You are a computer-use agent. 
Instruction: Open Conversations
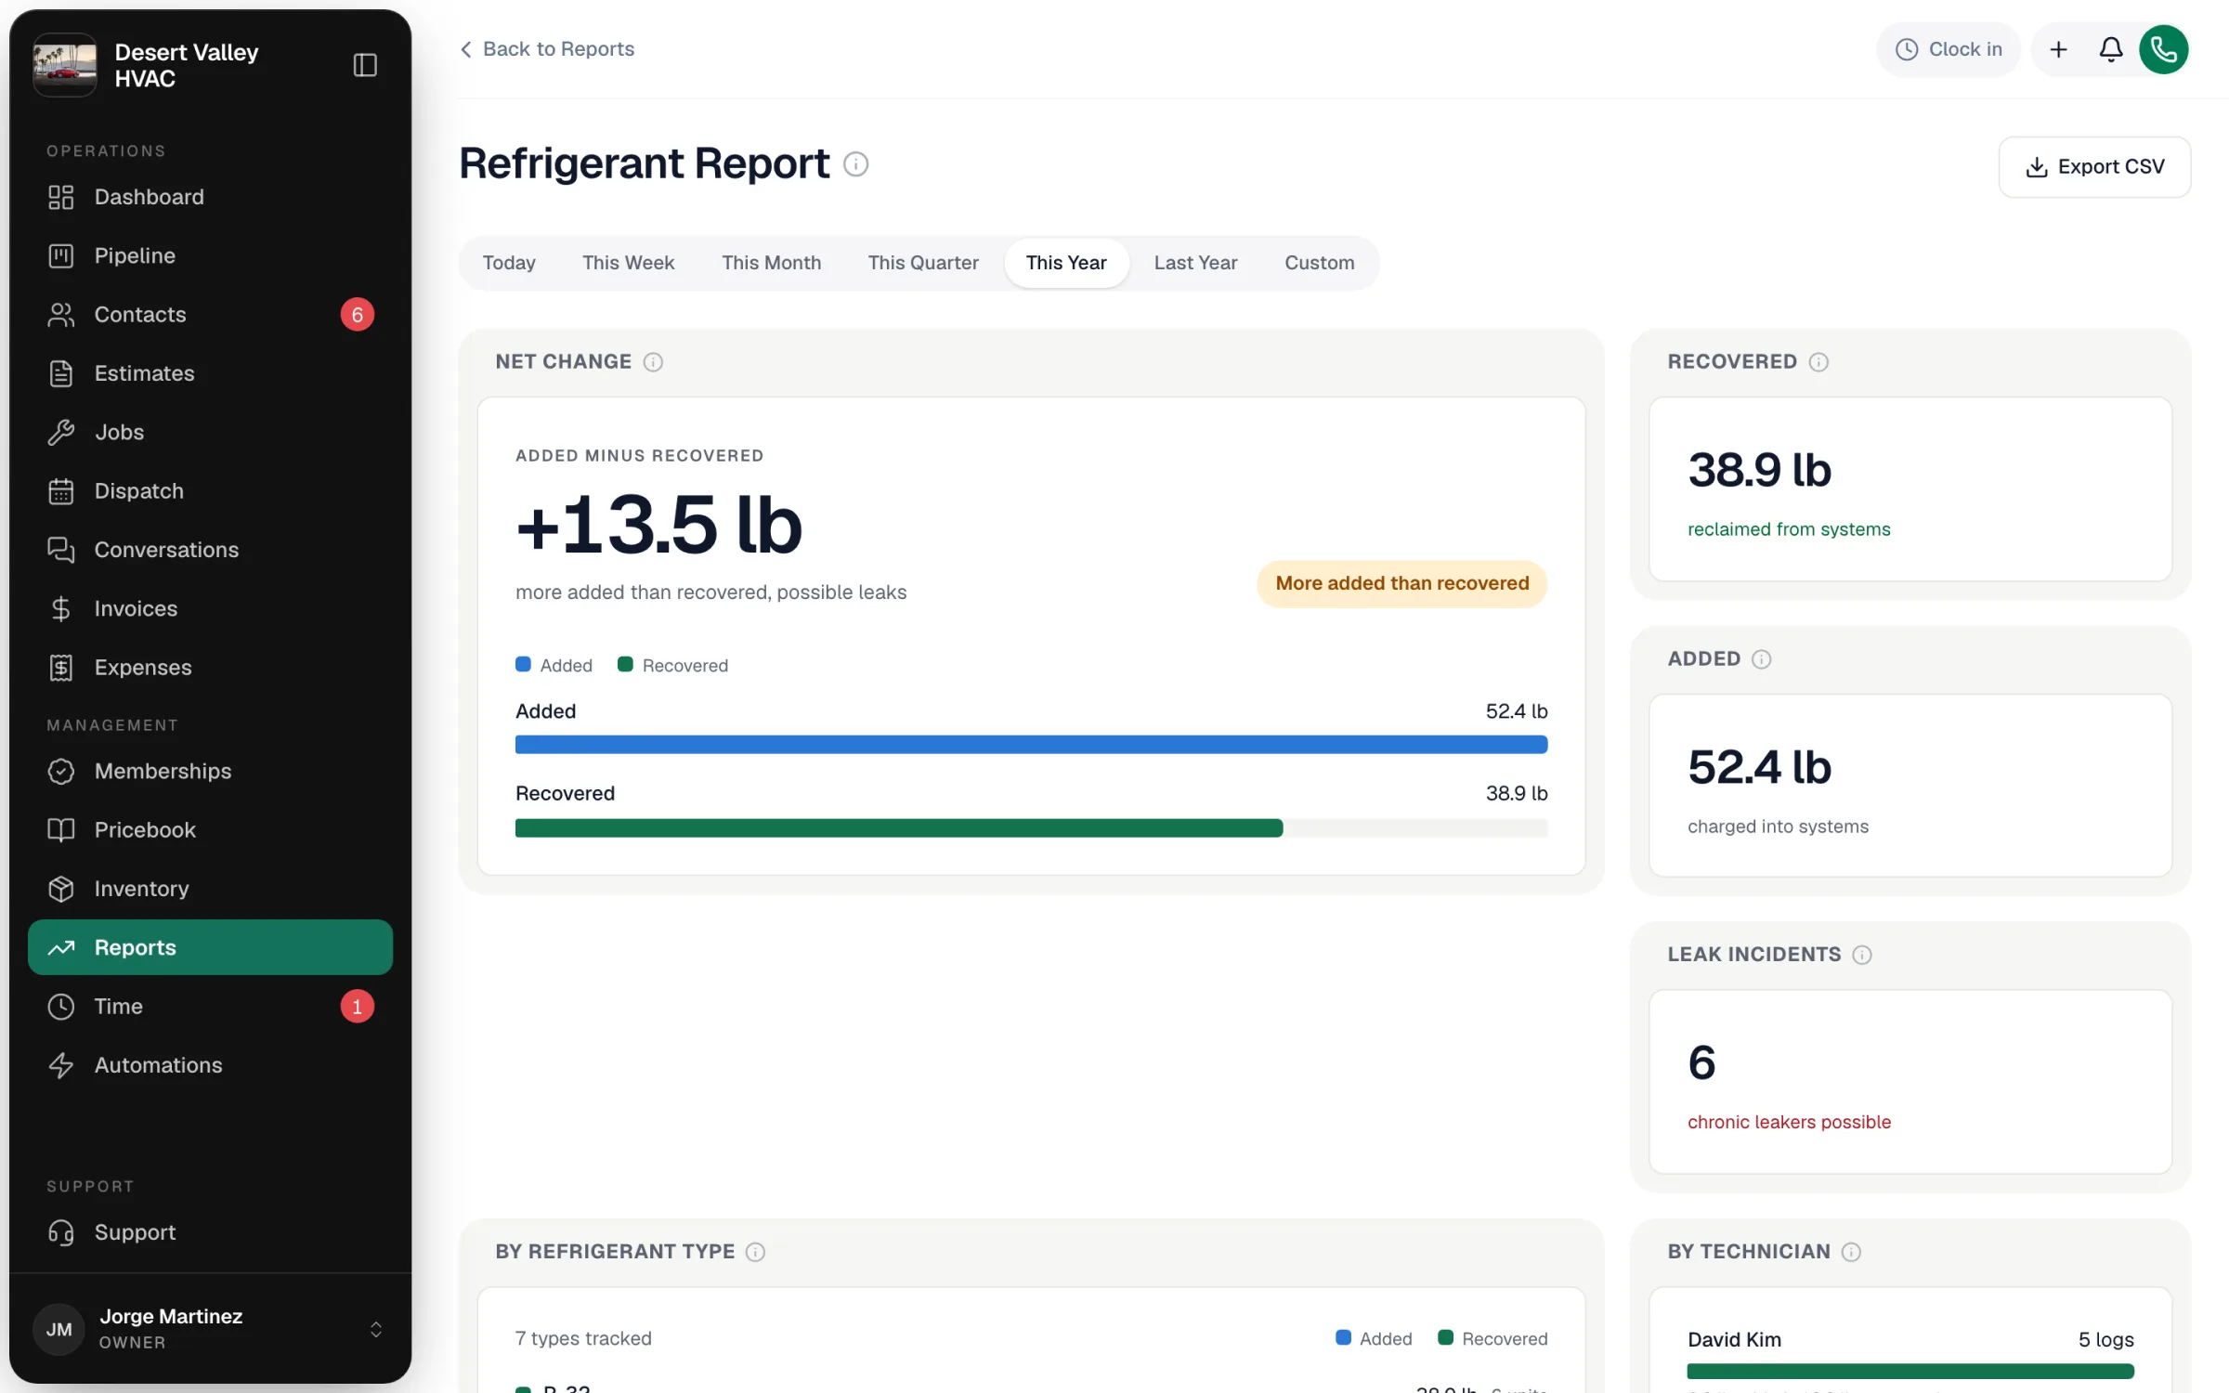[x=211, y=550]
